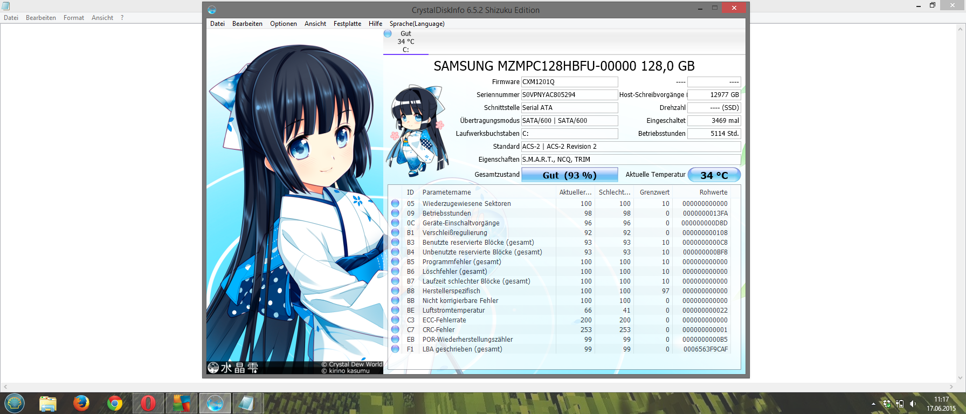Click the Grenzwert column header
966x414 pixels.
click(653, 192)
